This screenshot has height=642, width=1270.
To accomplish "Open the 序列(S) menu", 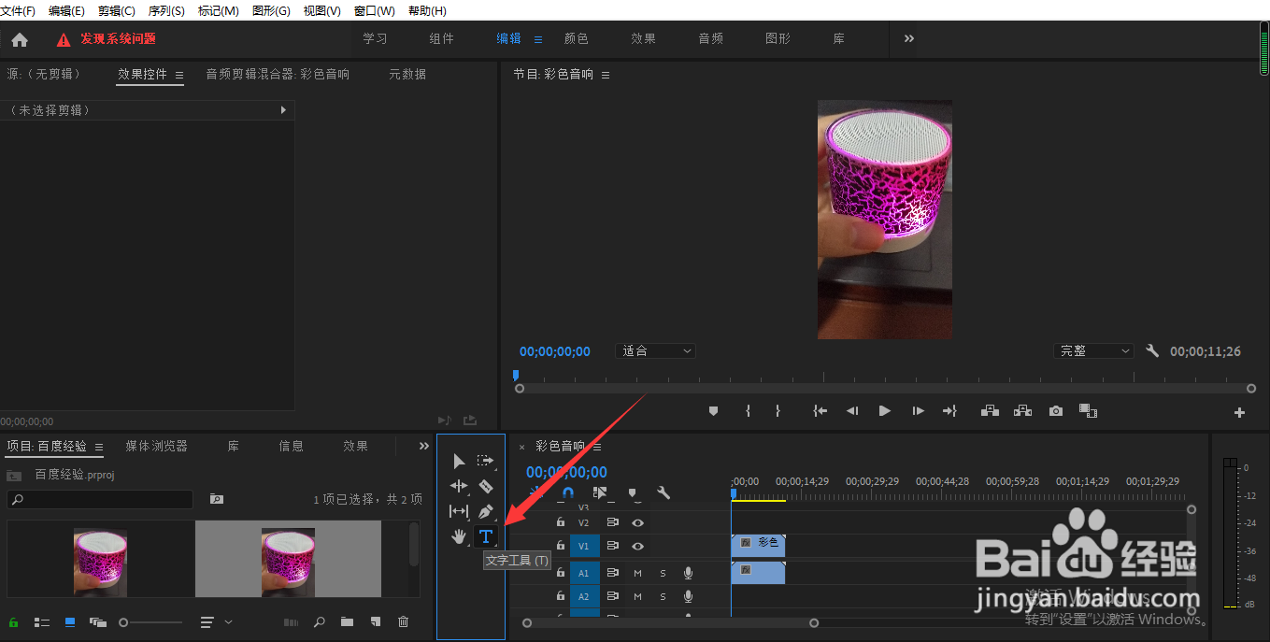I will 166,10.
